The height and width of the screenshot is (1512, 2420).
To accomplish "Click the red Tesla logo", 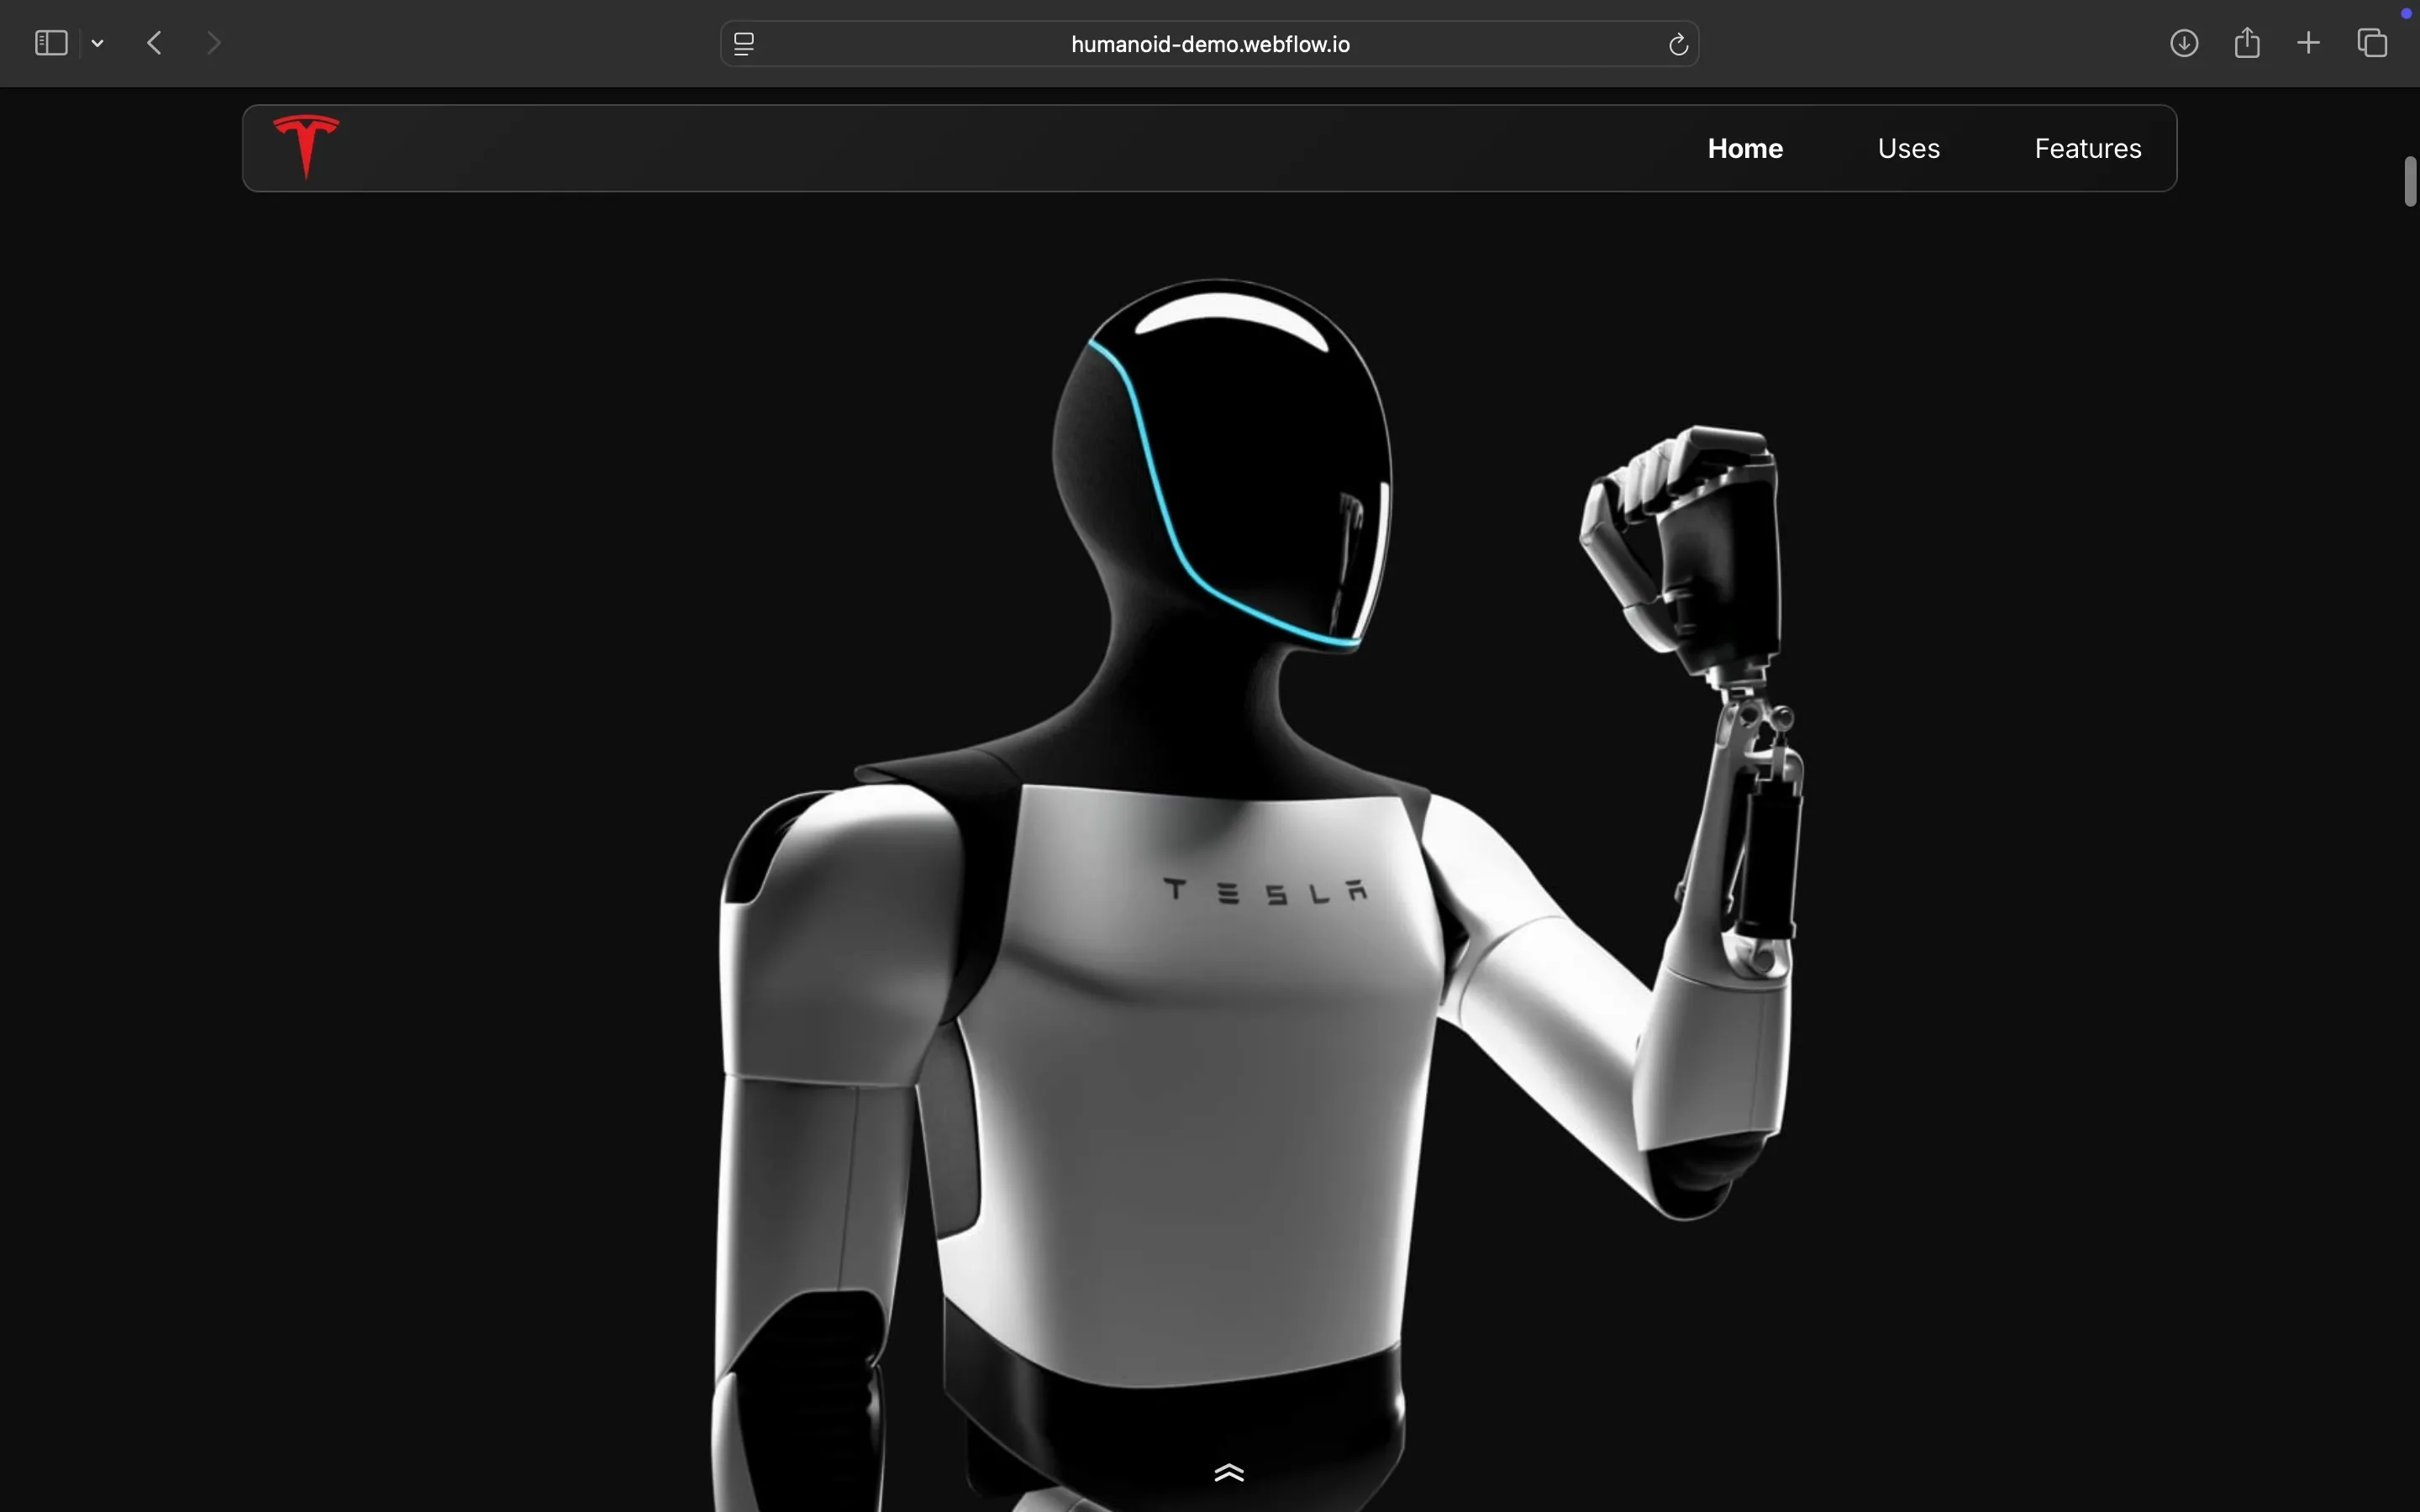I will pos(306,146).
